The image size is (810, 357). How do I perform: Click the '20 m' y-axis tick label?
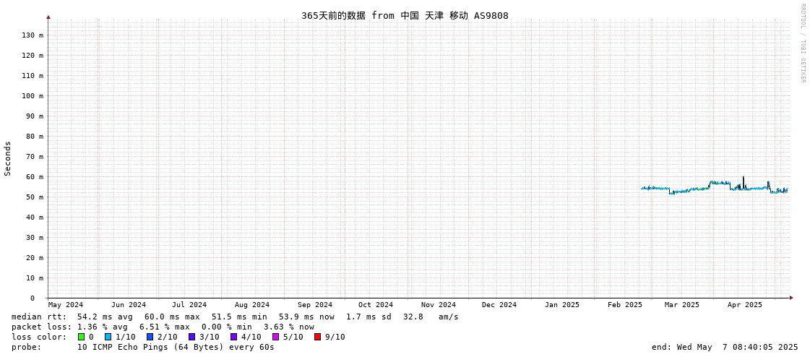(35, 258)
